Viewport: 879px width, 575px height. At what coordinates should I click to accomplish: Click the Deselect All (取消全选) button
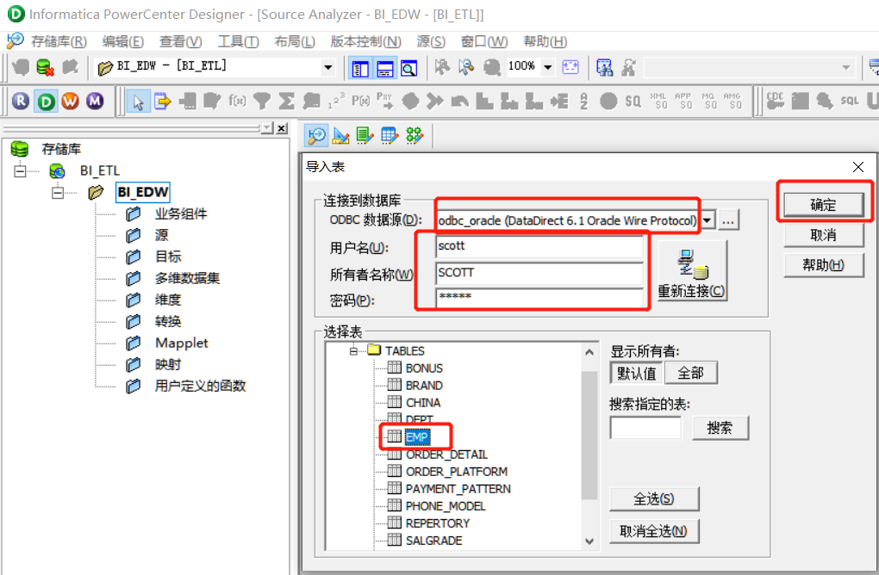click(x=653, y=531)
